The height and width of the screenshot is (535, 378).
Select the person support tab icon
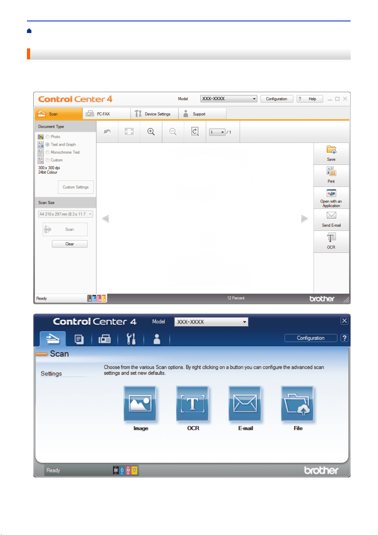point(157,339)
